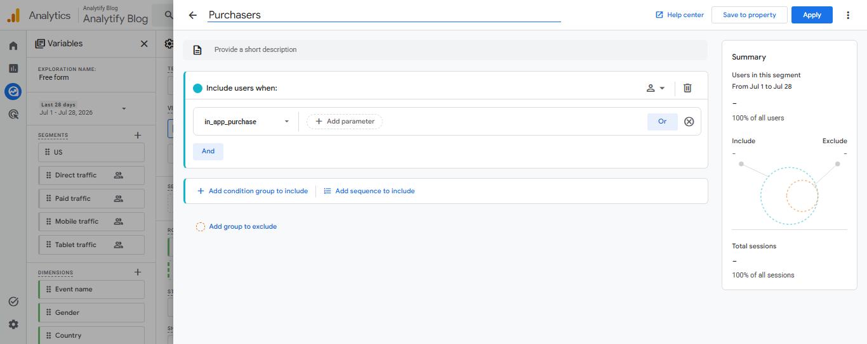Click Add parameter chip

pos(345,122)
